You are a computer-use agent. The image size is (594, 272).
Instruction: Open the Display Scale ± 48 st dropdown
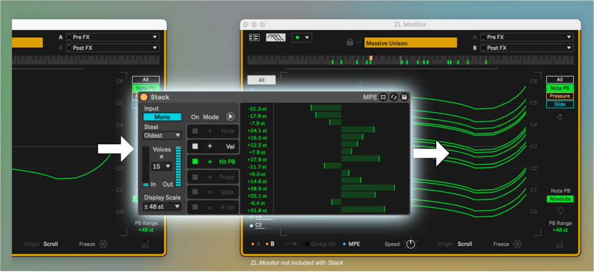pyautogui.click(x=162, y=207)
